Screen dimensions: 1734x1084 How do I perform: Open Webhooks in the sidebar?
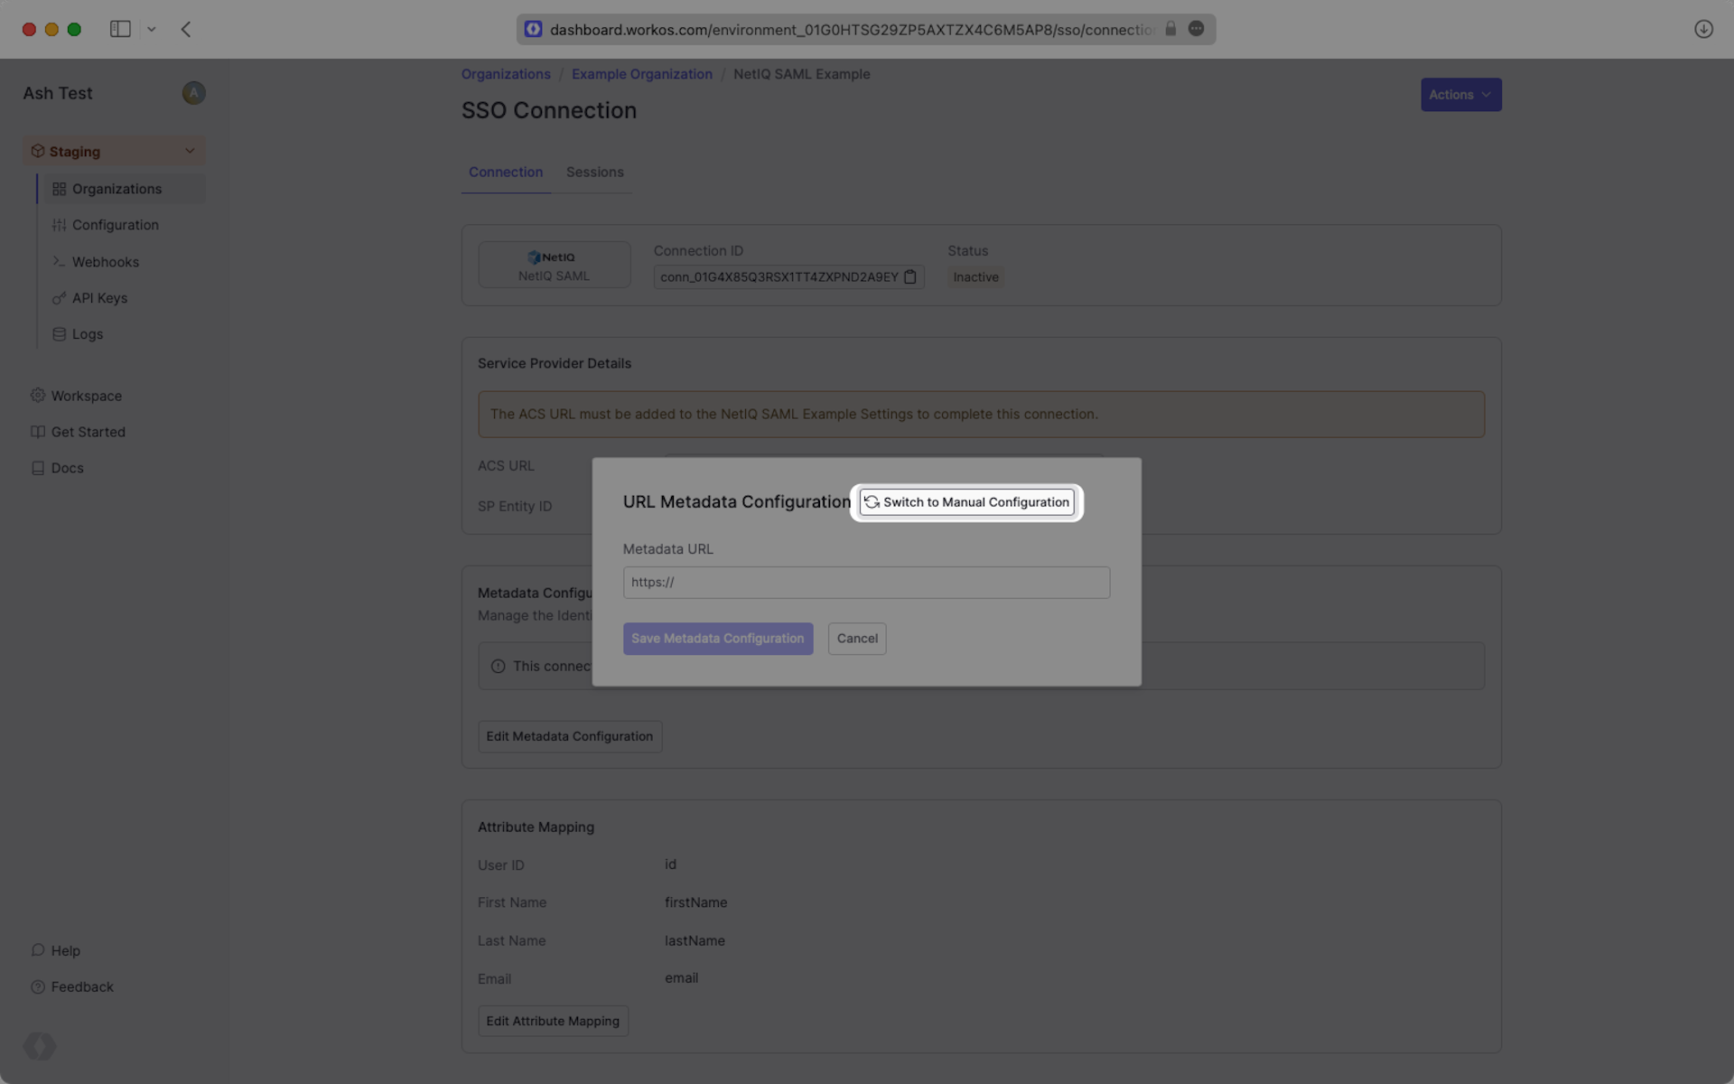pyautogui.click(x=106, y=262)
